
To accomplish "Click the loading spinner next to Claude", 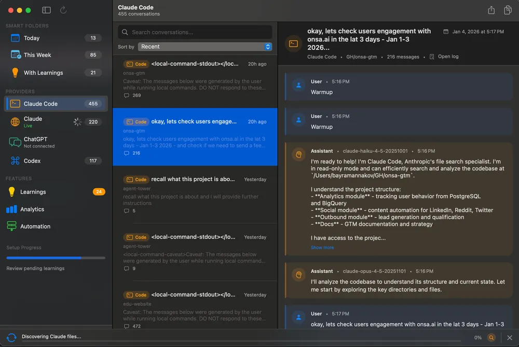I will pyautogui.click(x=77, y=122).
